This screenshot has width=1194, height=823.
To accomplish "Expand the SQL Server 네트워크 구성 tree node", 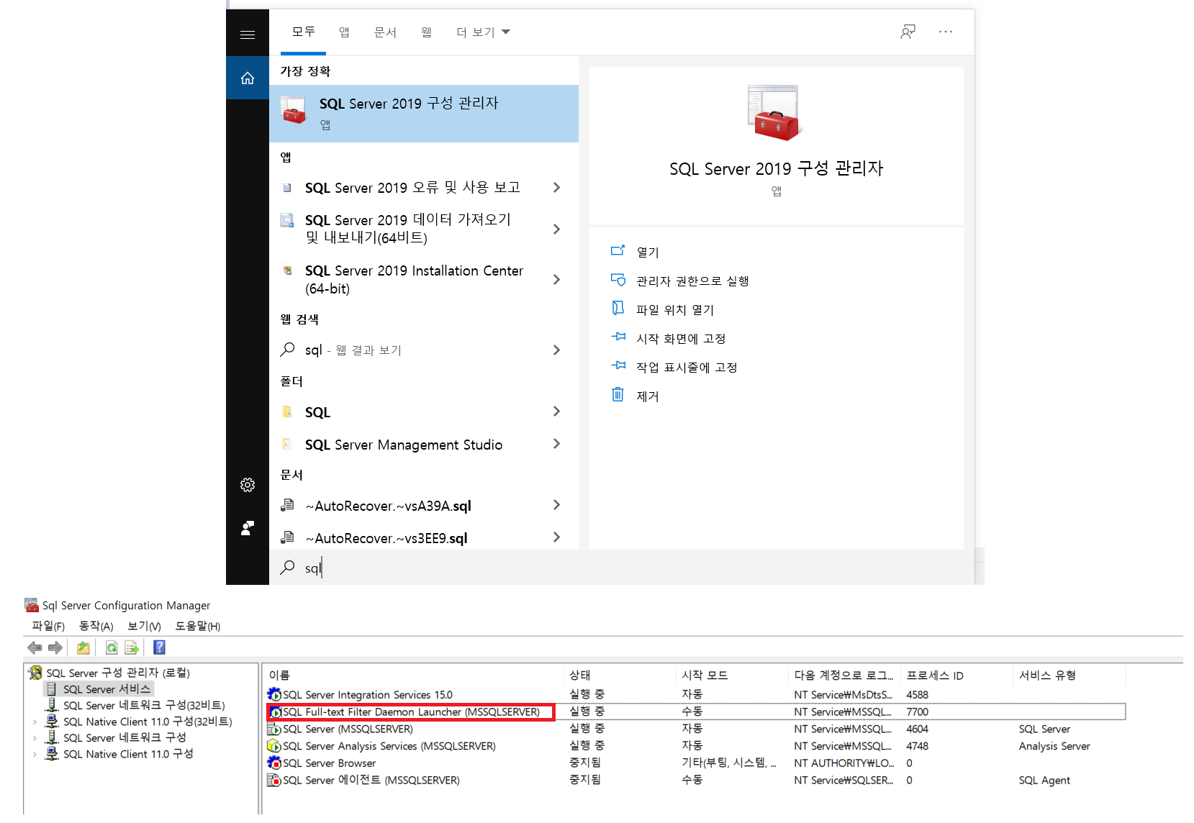I will [35, 738].
